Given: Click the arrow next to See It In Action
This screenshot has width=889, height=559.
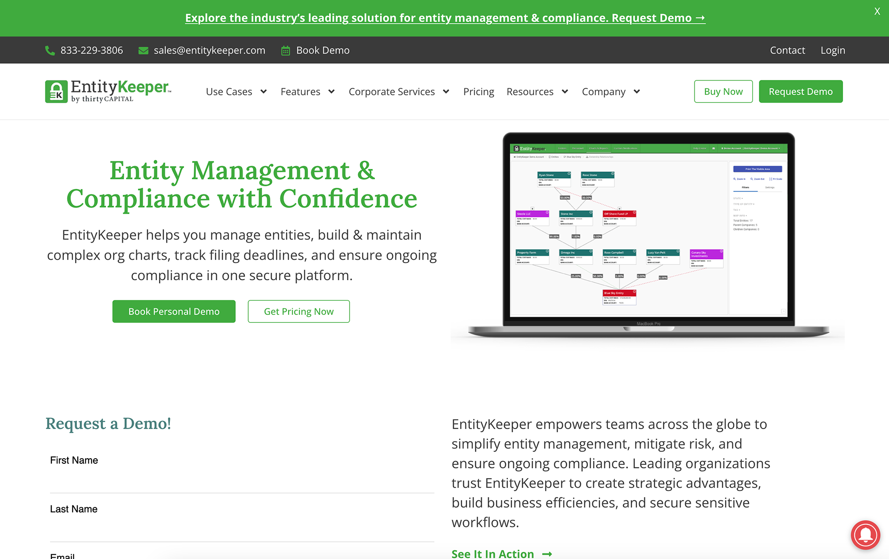Looking at the screenshot, I should click(547, 553).
